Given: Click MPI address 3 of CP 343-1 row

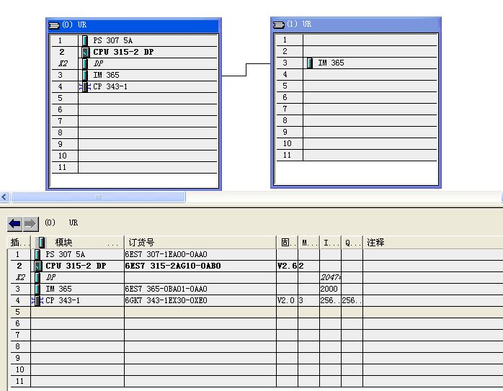Looking at the screenshot, I should 309,300.
